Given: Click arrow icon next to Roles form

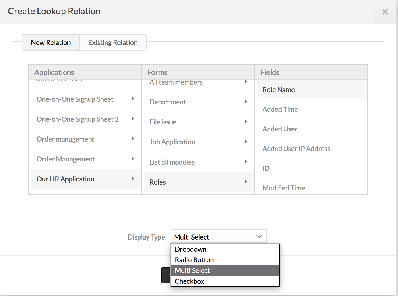Looking at the screenshot, I should (246, 182).
